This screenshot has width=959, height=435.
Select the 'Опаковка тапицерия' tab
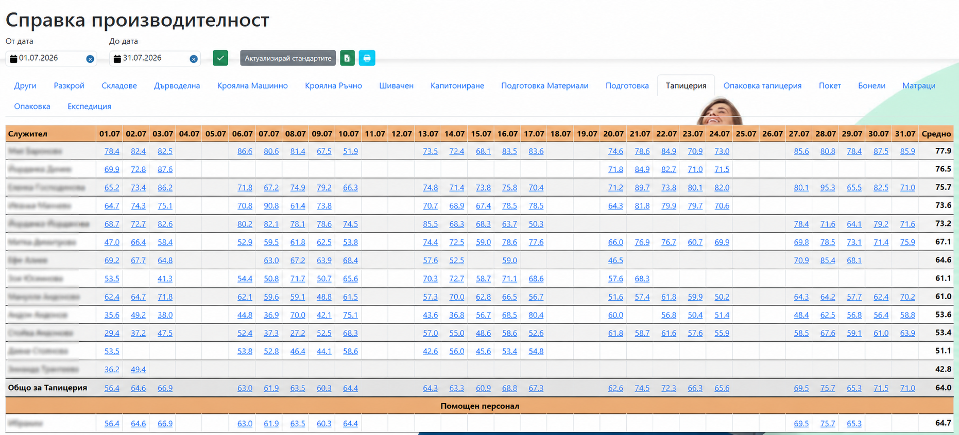coord(762,85)
